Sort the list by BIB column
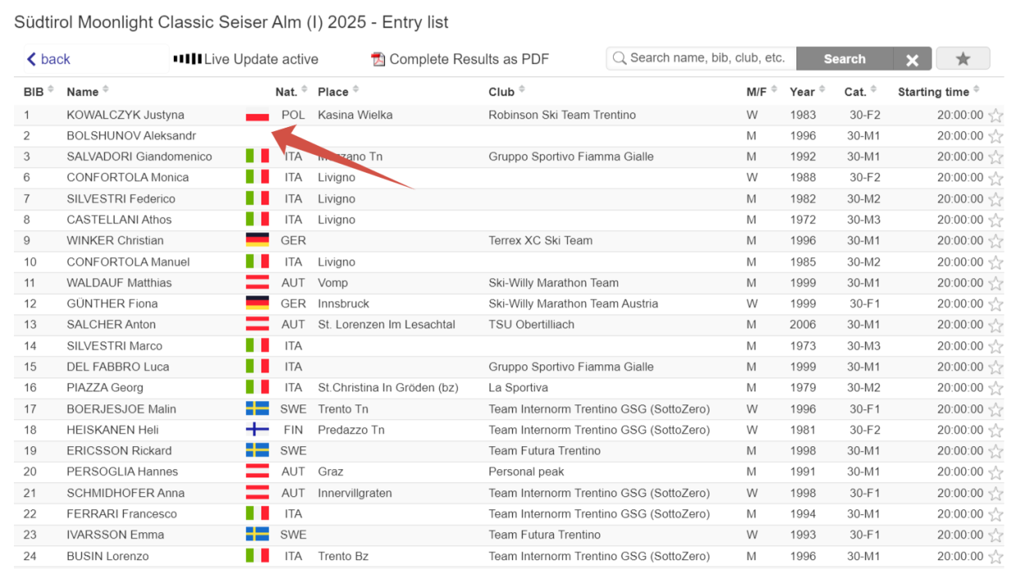 point(39,92)
